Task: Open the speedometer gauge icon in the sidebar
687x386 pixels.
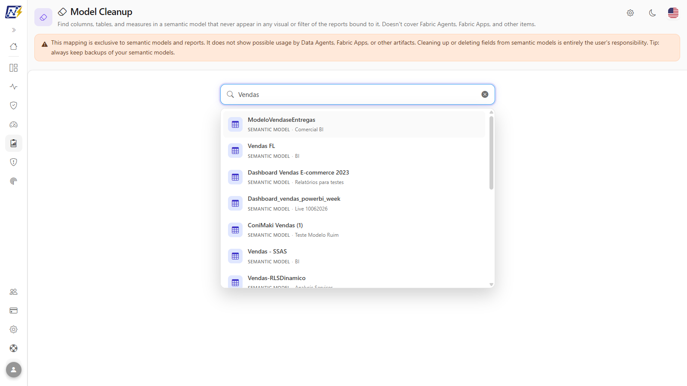Action: 14,124
